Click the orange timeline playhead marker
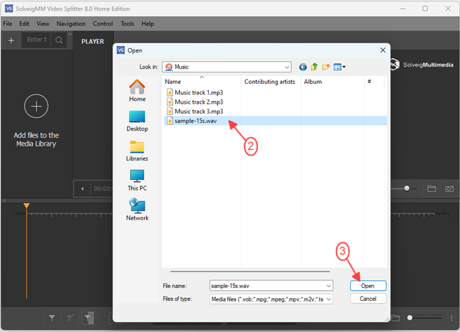 point(27,206)
